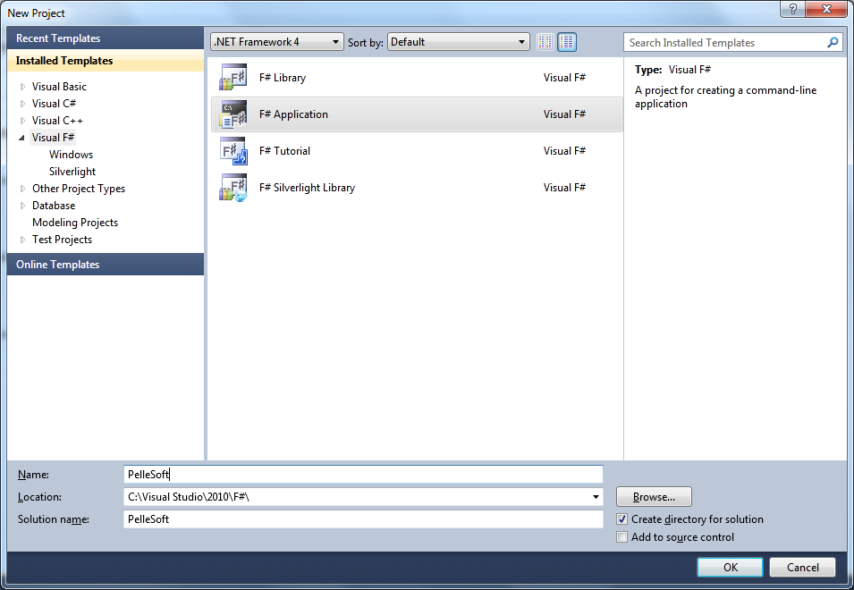Select the Test Projects category label
854x590 pixels.
[x=62, y=240]
